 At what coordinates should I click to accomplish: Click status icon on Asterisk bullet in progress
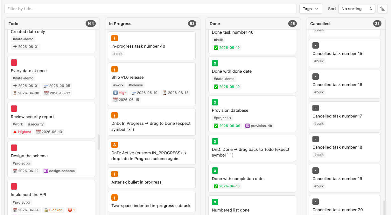115,174
